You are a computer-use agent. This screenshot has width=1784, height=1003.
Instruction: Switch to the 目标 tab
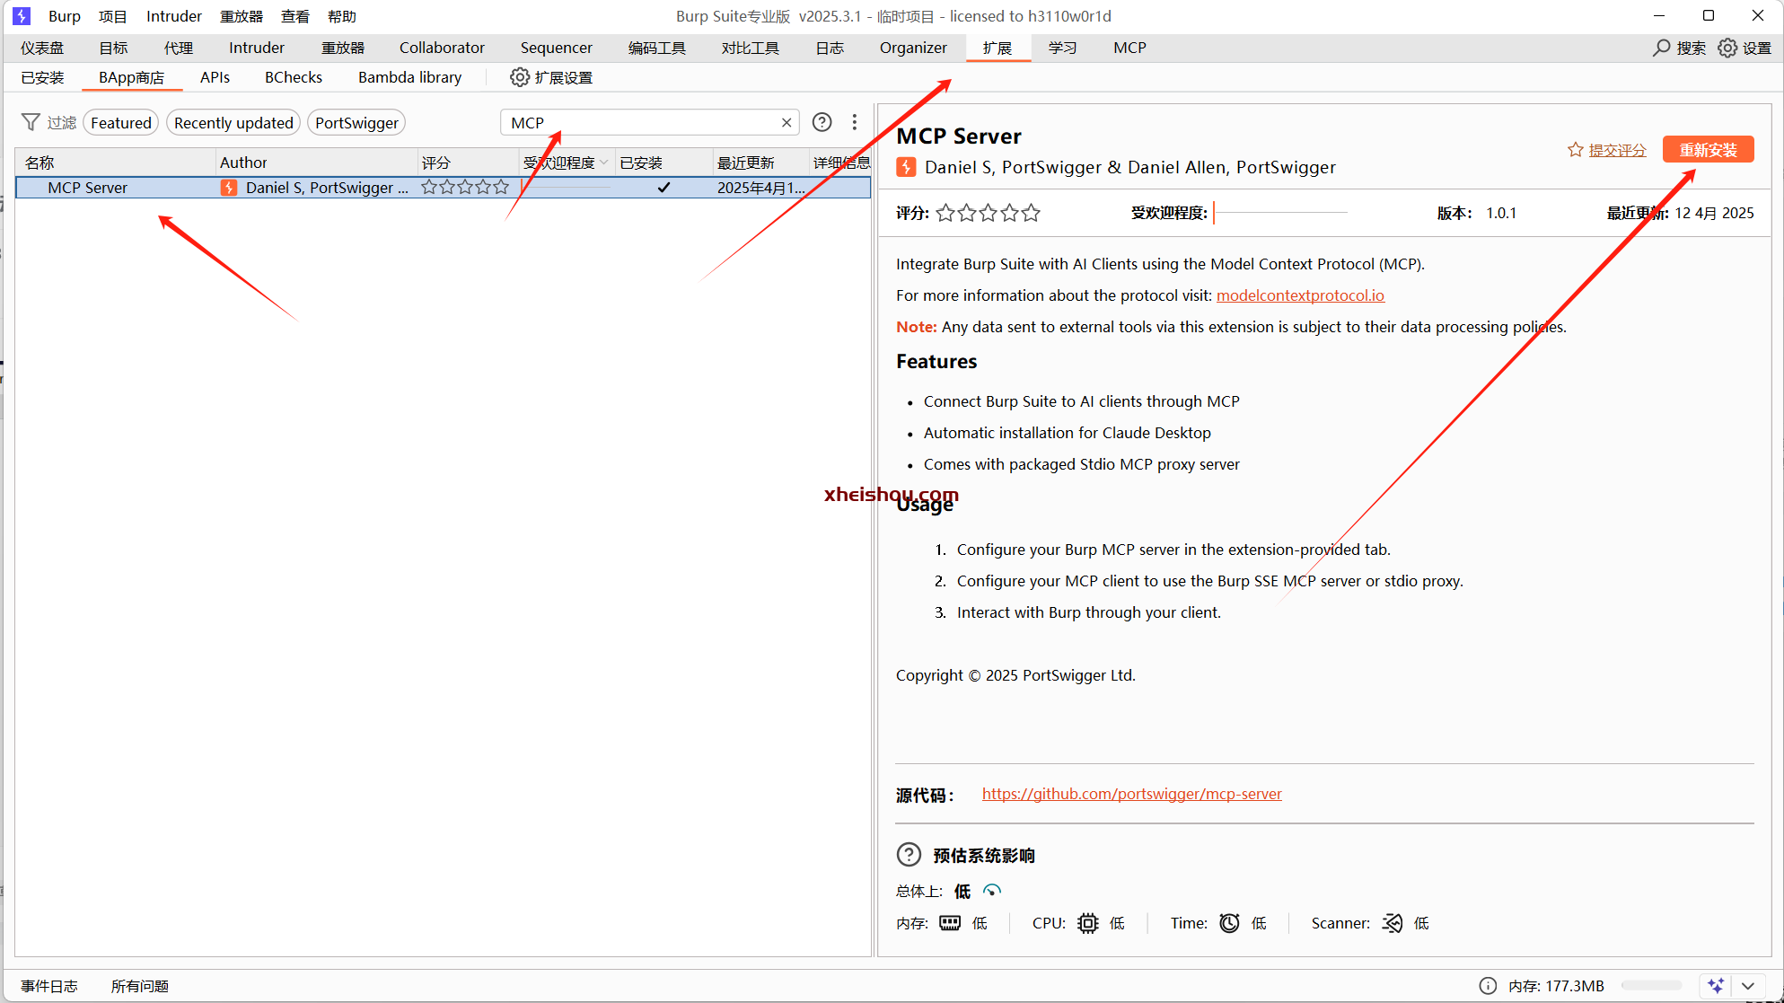(113, 48)
